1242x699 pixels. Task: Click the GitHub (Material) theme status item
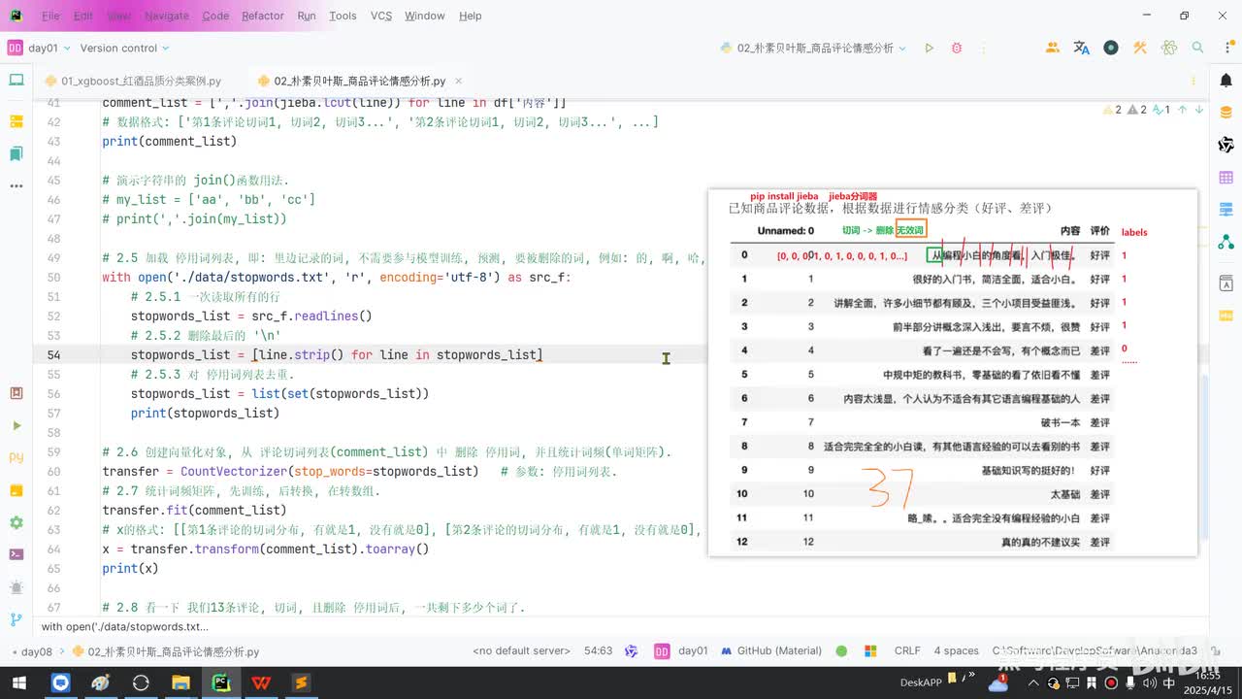[x=771, y=650]
